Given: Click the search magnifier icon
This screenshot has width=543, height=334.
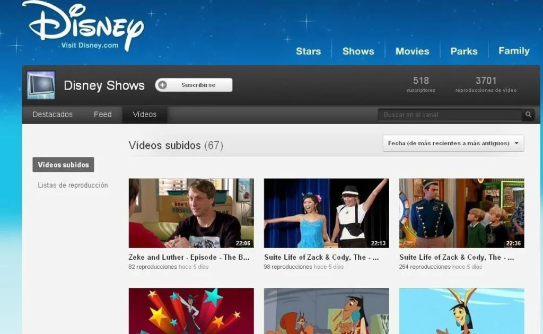Looking at the screenshot, I should (528, 115).
